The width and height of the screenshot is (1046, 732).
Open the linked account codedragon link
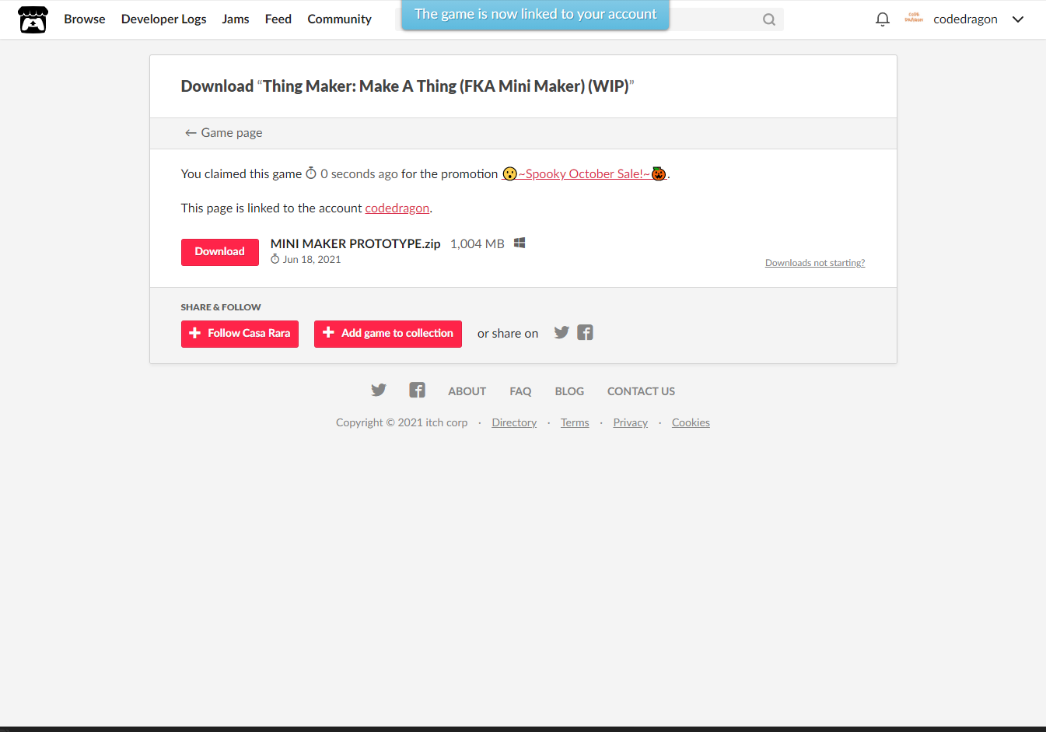coord(397,208)
